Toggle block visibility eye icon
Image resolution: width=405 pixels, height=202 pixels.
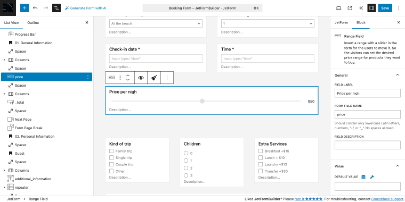[x=141, y=78]
